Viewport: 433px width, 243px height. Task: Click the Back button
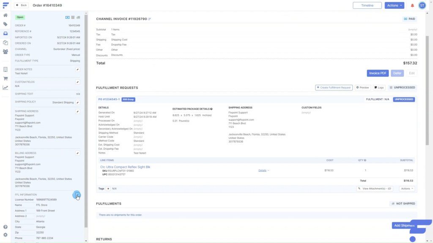[x=22, y=5]
